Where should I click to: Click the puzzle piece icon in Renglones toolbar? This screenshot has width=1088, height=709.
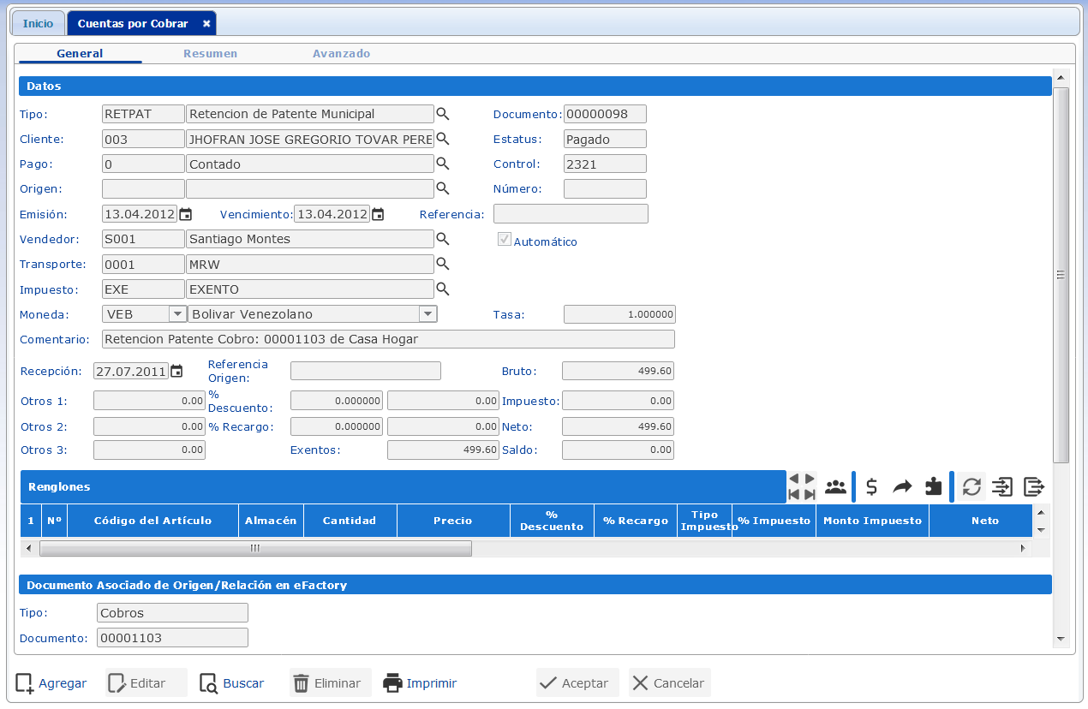click(934, 487)
